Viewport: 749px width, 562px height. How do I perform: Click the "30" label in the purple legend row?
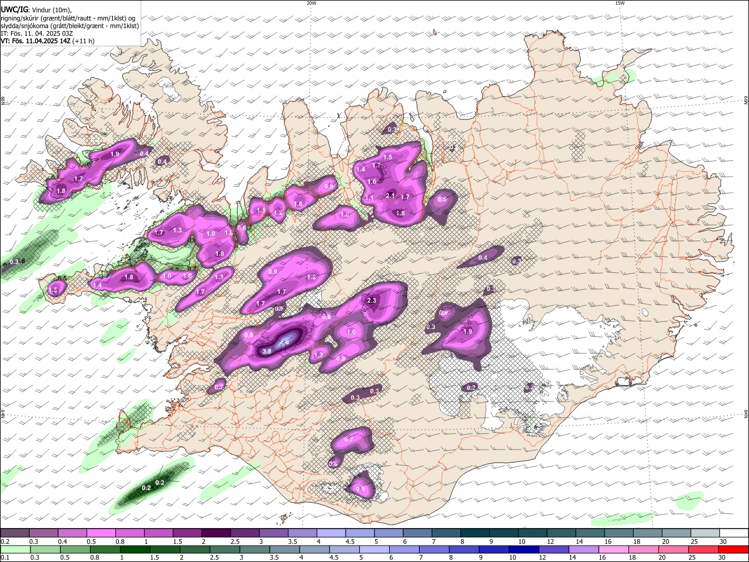pos(723,542)
